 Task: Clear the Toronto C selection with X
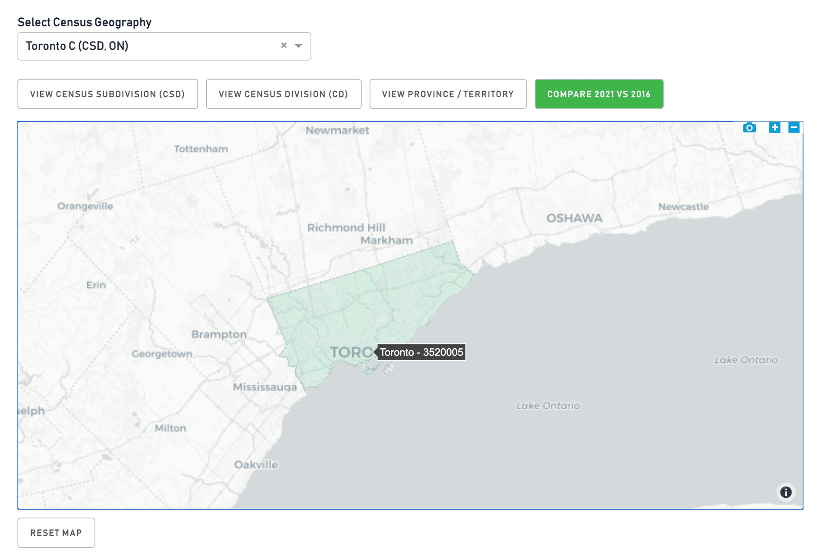(x=284, y=45)
